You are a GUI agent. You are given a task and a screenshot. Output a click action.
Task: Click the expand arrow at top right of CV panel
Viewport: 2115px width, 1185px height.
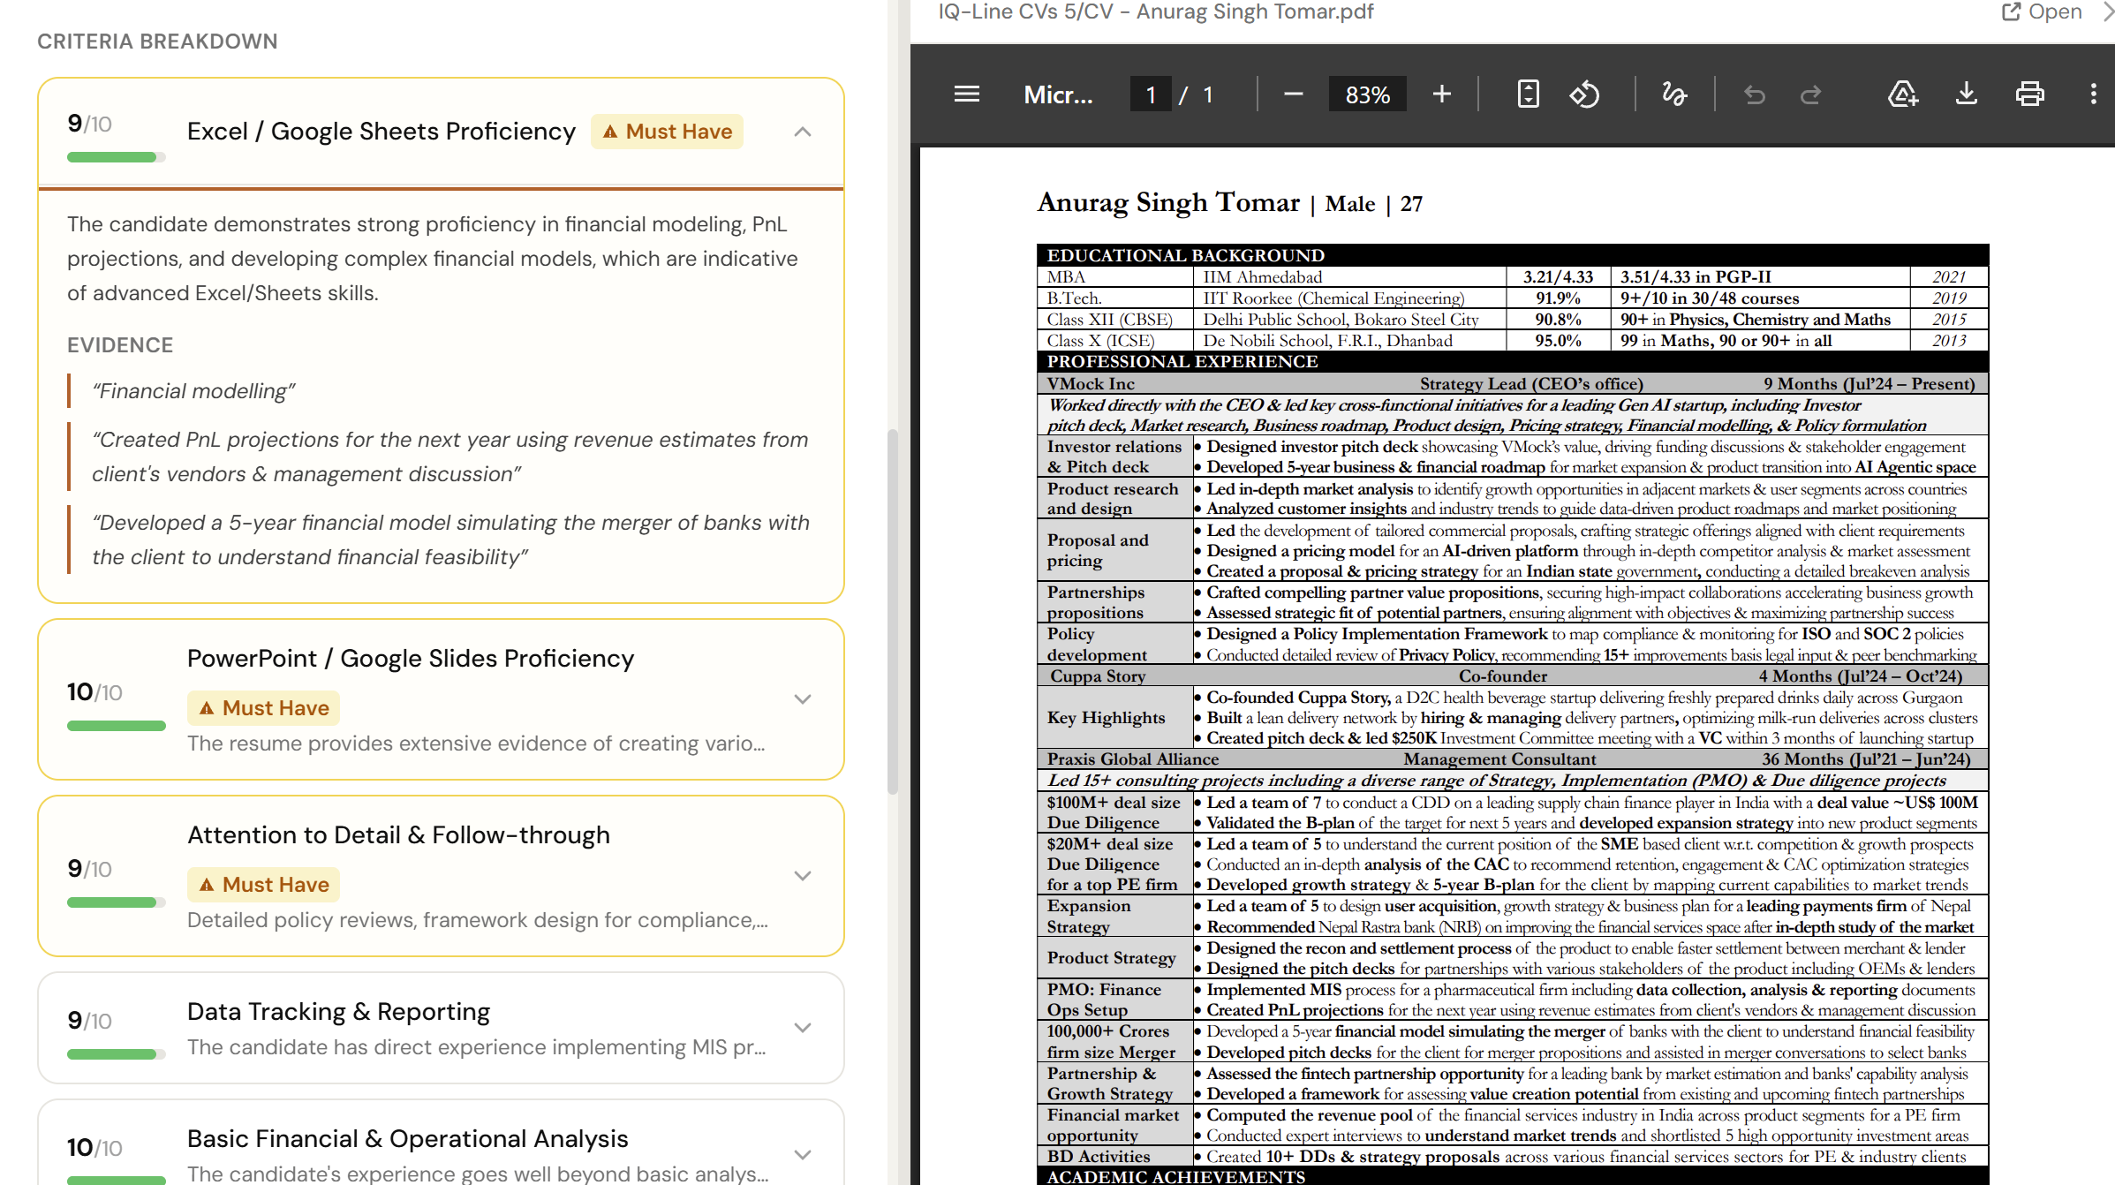click(x=2108, y=12)
